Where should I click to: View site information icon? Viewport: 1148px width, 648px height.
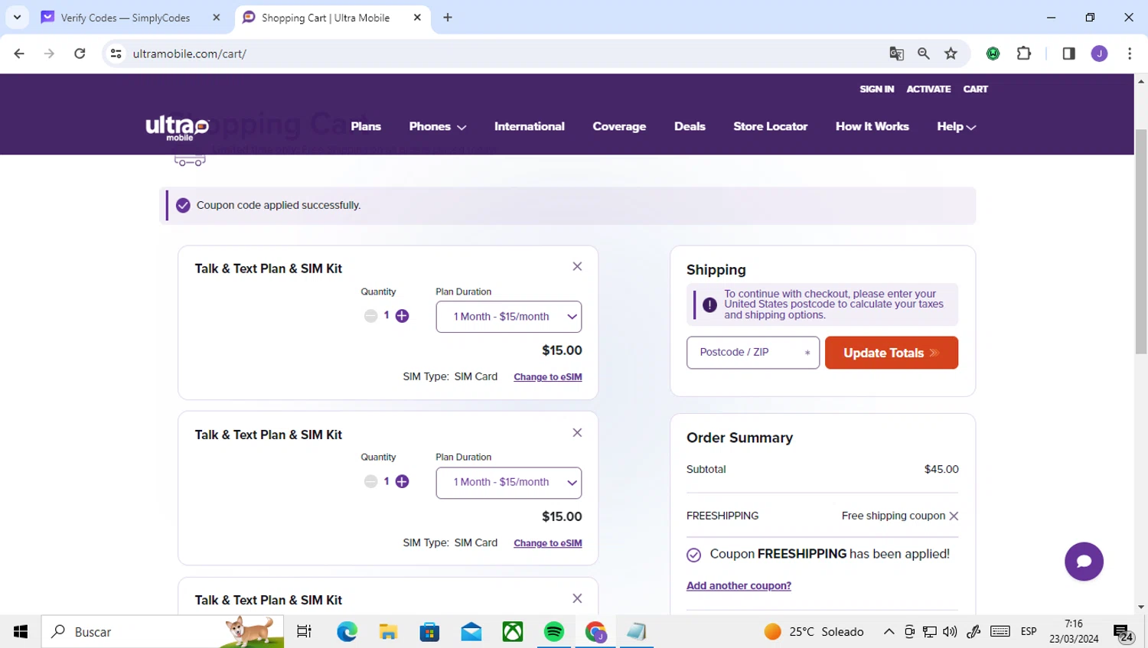point(116,54)
